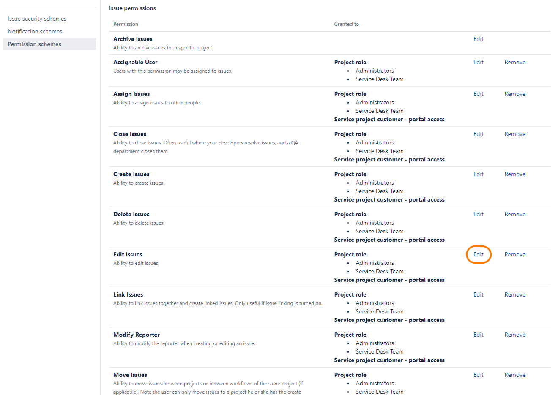Open Notification schemes in sidebar
The height and width of the screenshot is (395, 558).
click(35, 31)
